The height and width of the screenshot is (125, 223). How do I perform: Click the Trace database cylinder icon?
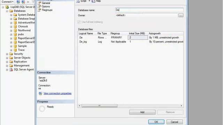pos(15,50)
